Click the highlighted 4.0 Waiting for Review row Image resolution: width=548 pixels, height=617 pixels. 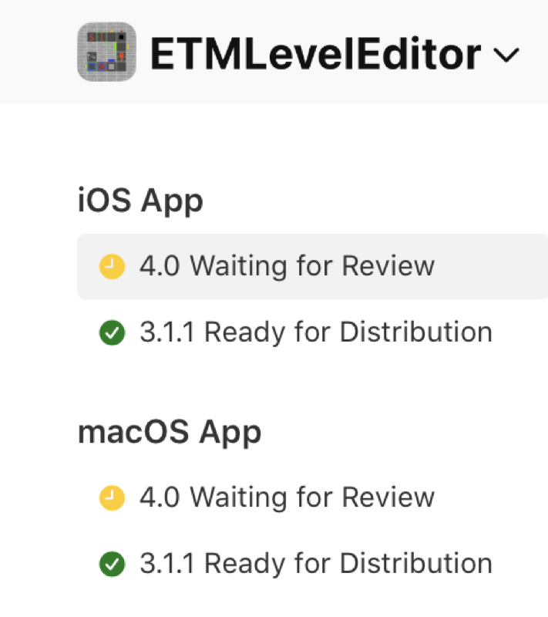pyautogui.click(x=285, y=265)
